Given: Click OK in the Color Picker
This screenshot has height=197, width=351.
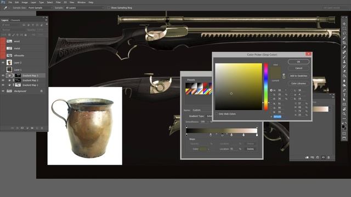Looking at the screenshot, I should pyautogui.click(x=298, y=62).
